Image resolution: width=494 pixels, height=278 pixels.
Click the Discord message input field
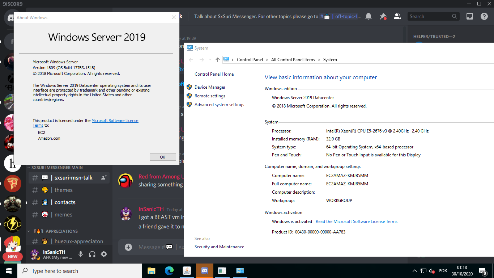pyautogui.click(x=161, y=247)
